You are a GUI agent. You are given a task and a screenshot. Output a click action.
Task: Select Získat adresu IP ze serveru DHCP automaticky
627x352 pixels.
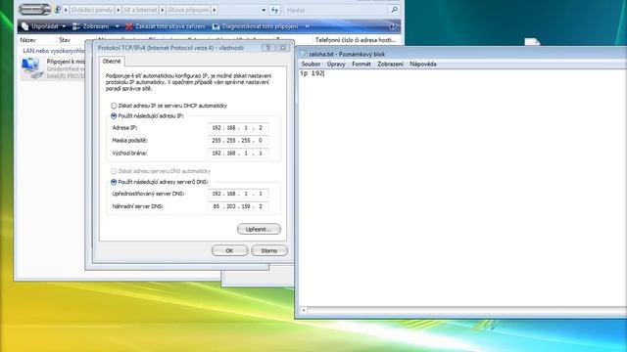pyautogui.click(x=114, y=106)
